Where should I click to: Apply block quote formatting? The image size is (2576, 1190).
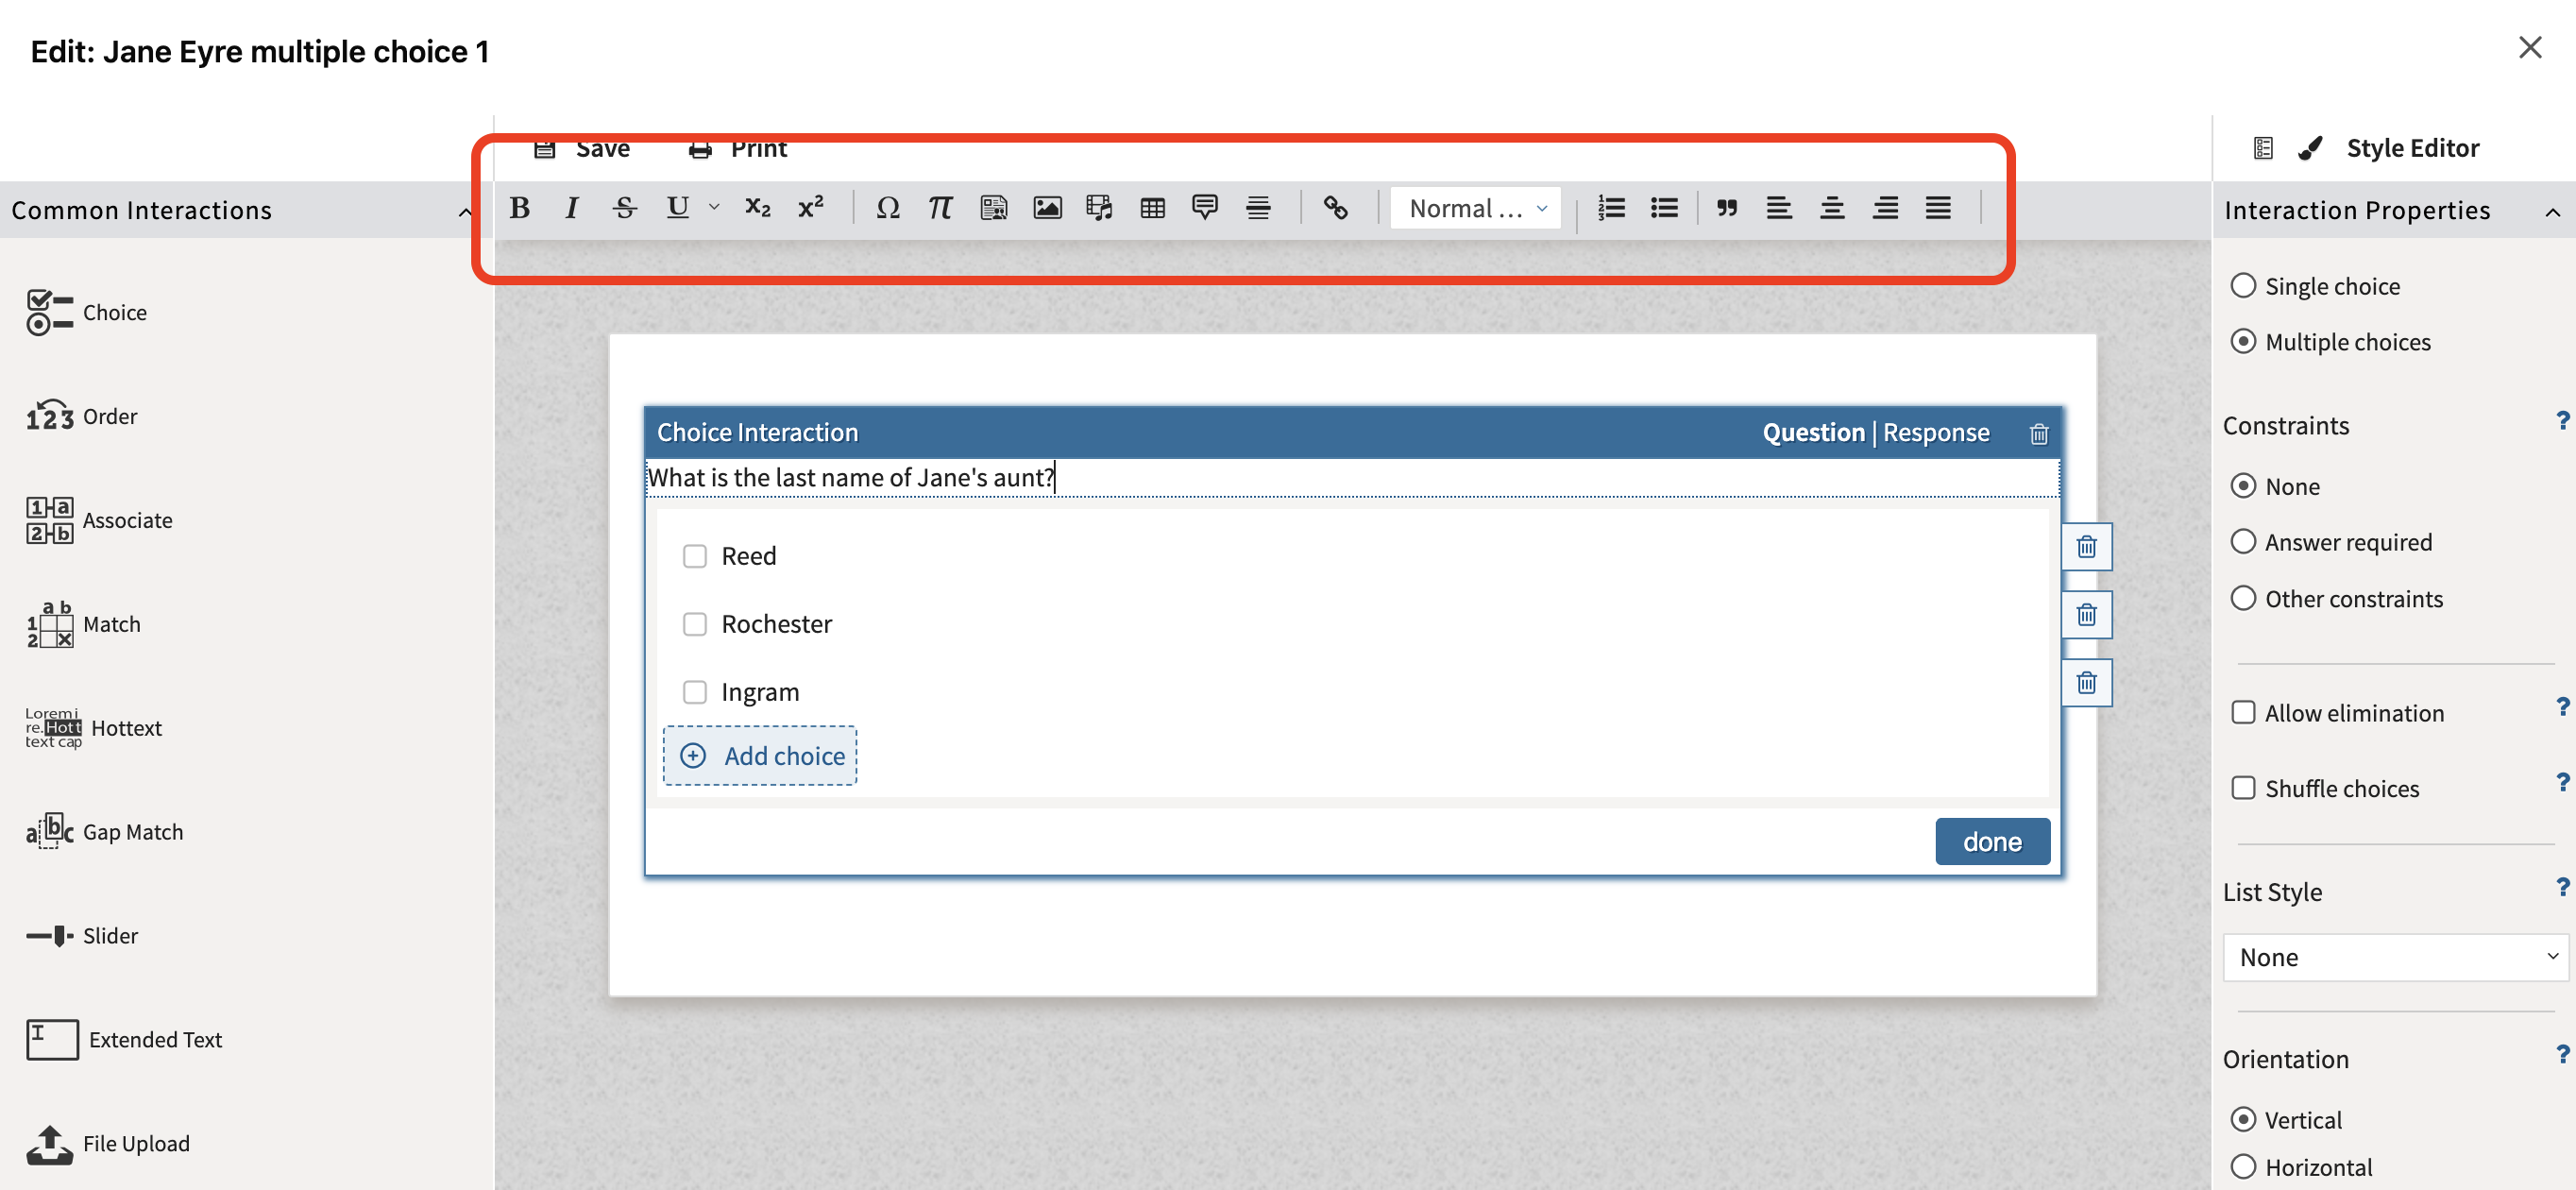(x=1726, y=208)
